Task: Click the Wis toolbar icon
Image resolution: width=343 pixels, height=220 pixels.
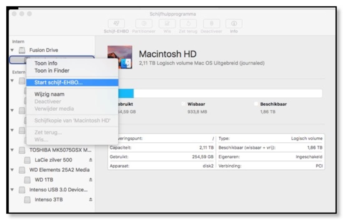Action: coord(167,24)
